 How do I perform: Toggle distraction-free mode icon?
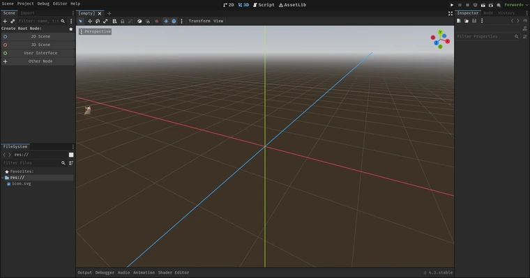click(450, 13)
